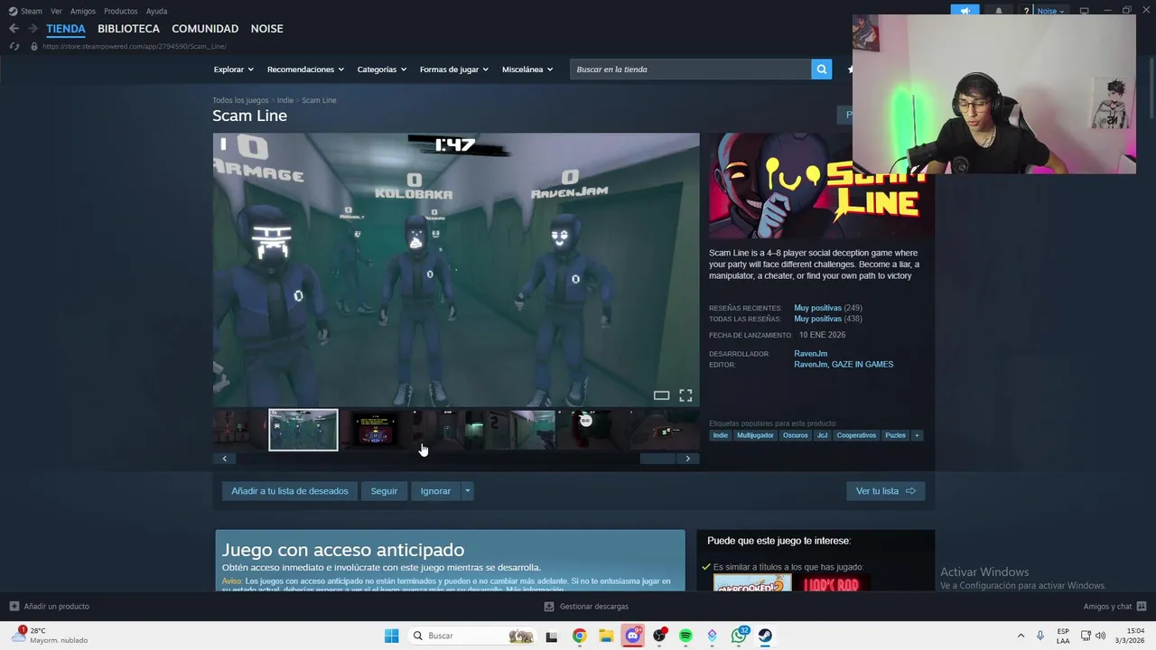Switch to the BIBLIOTECA tab
The width and height of the screenshot is (1156, 650).
pos(128,29)
